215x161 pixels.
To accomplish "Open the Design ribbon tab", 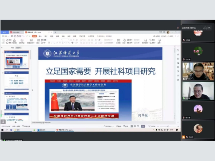I will (x=46, y=36).
